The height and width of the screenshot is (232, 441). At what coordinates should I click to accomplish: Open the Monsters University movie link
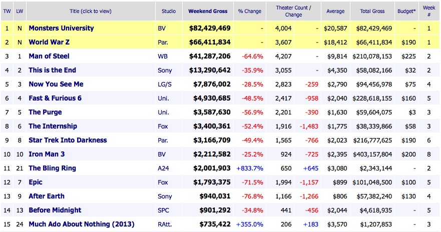click(61, 28)
